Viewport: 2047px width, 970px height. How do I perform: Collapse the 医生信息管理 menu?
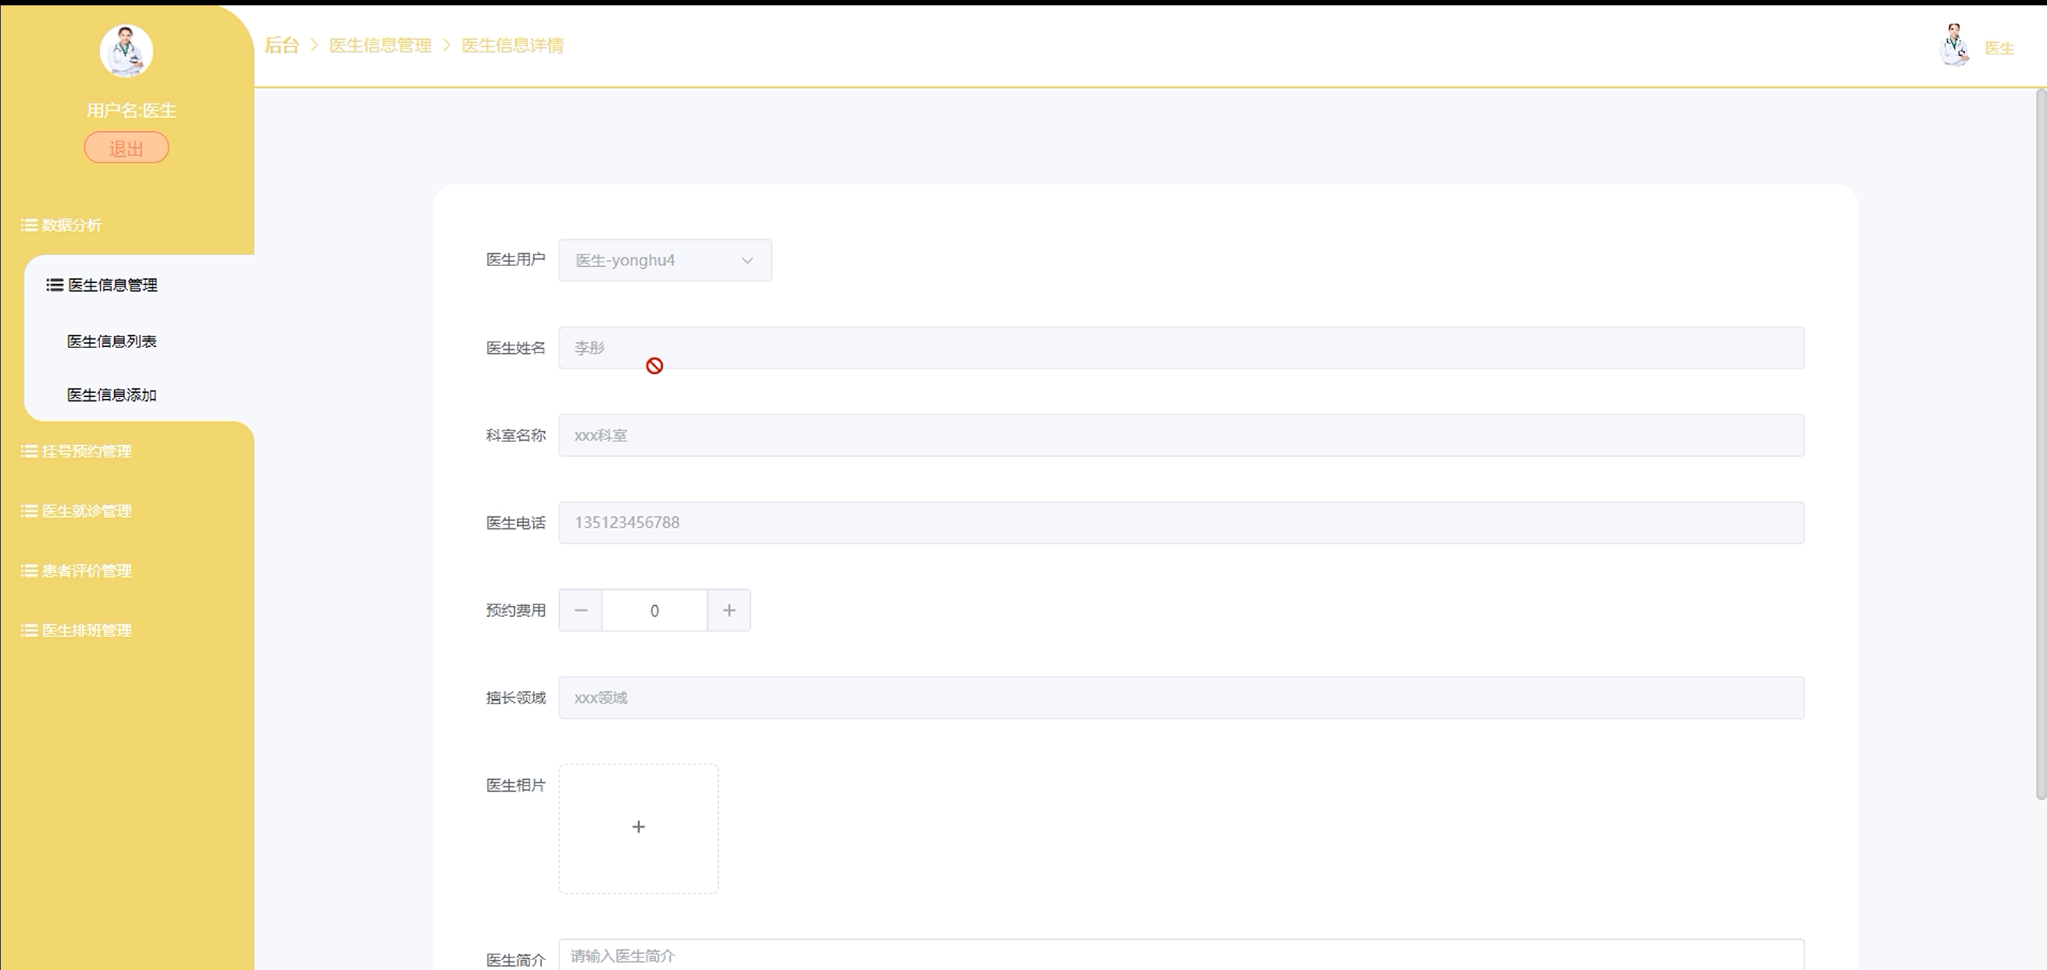point(112,285)
